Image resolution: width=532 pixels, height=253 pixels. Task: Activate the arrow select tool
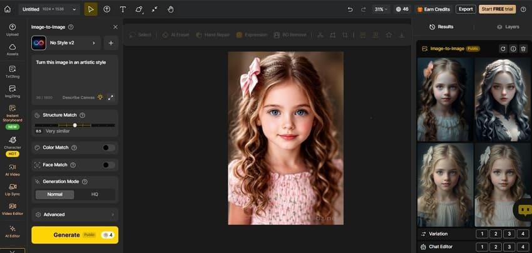pos(91,9)
